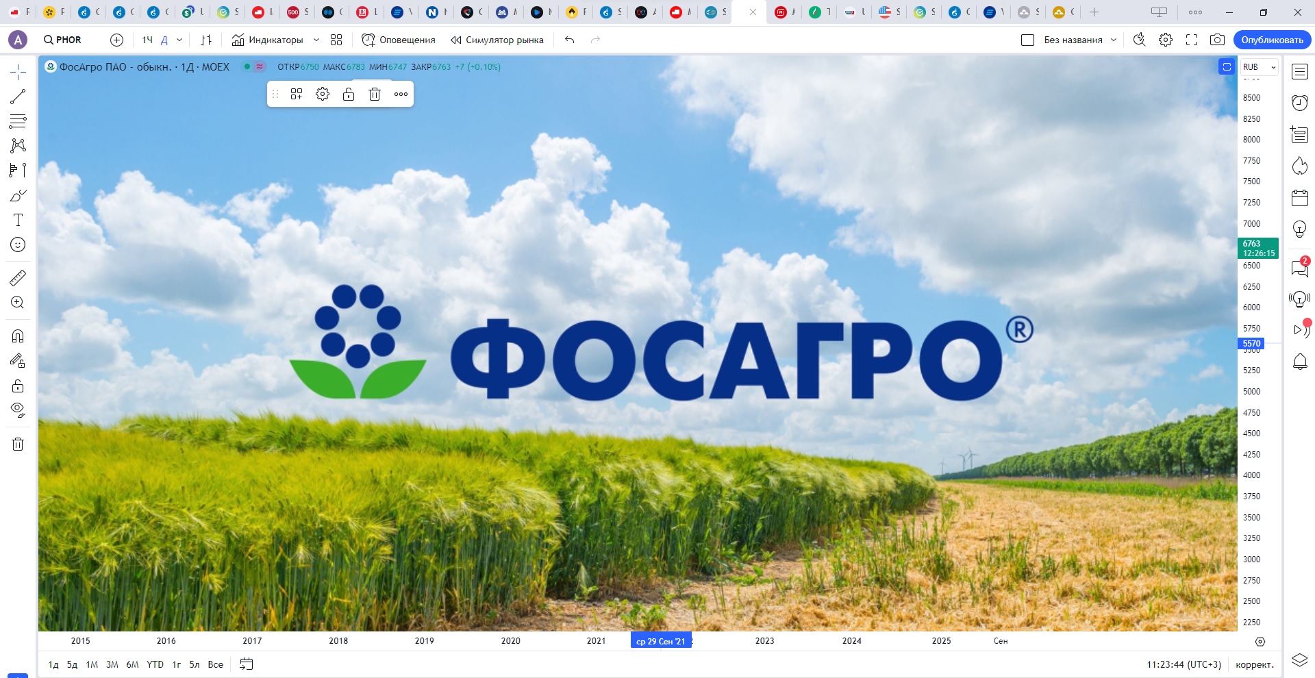Screen dimensions: 1315x678
Task: Open the Индикаторы dialog
Action: [x=267, y=40]
